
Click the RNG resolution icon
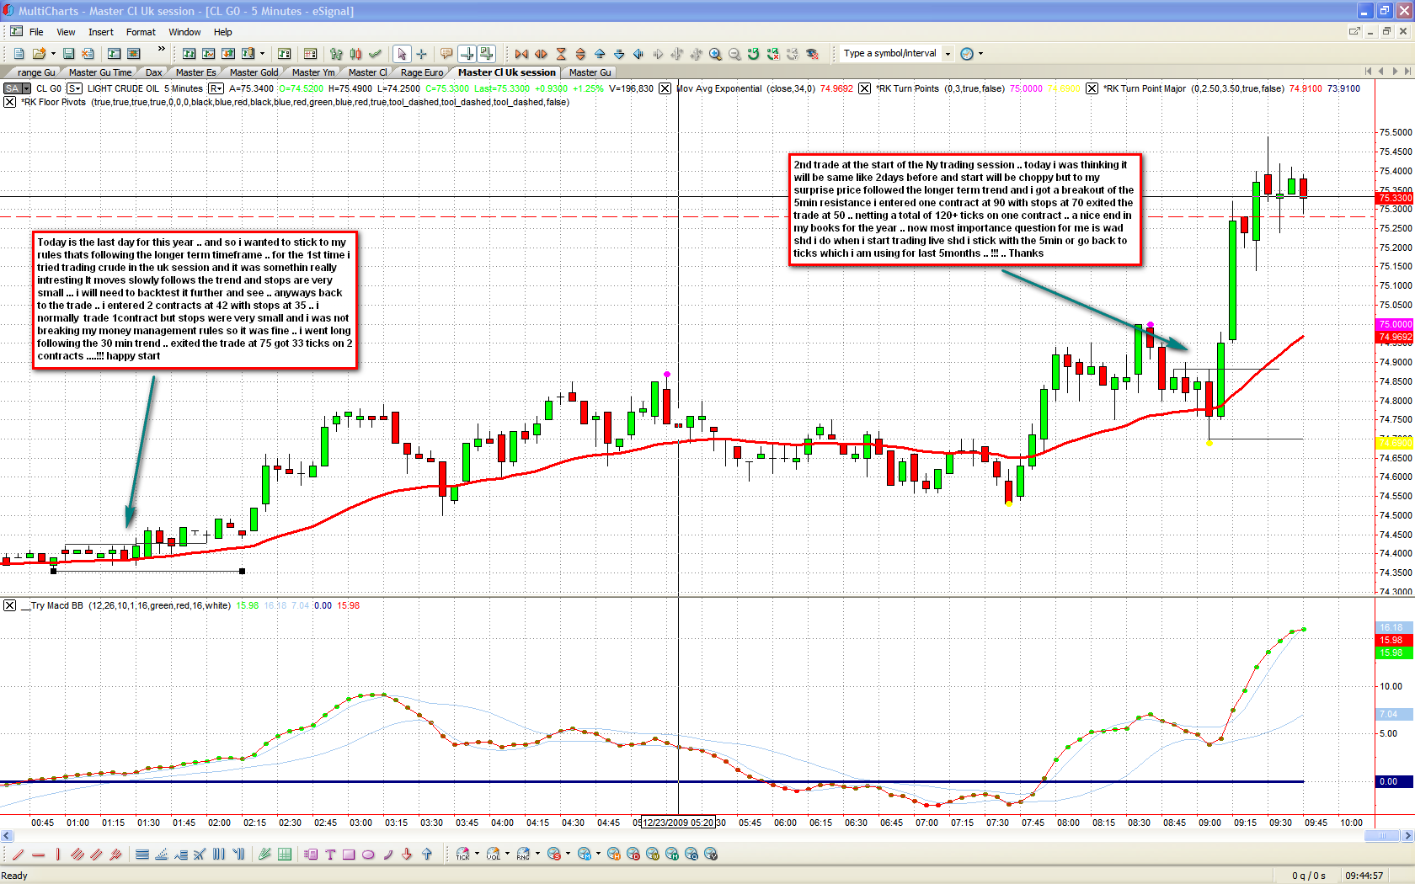(x=523, y=855)
